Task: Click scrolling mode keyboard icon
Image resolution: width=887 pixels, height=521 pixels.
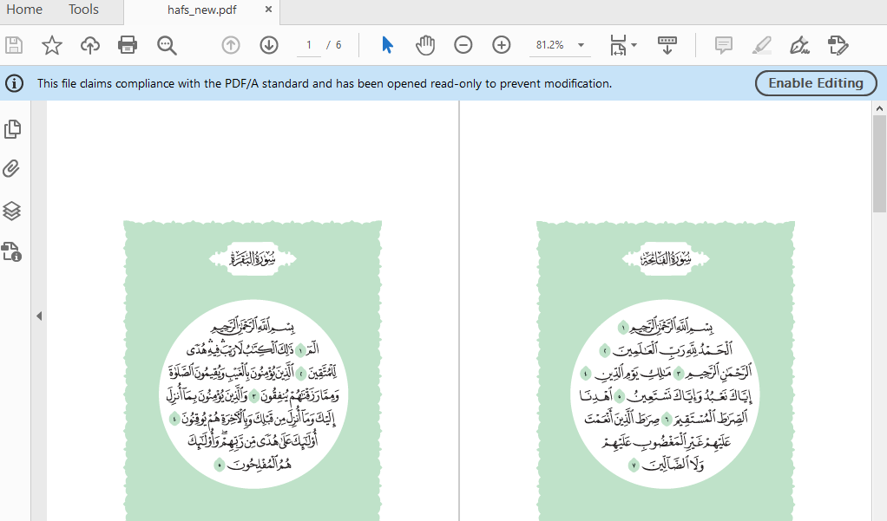Action: pos(667,45)
